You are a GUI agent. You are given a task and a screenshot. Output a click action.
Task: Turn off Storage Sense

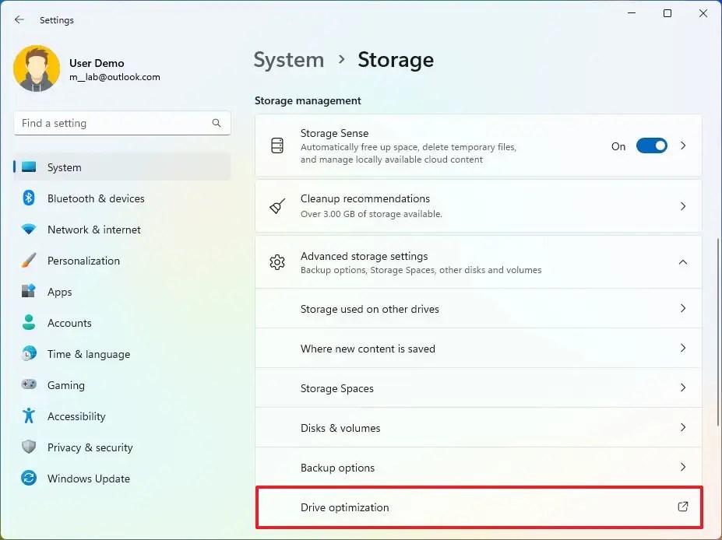[x=651, y=146]
